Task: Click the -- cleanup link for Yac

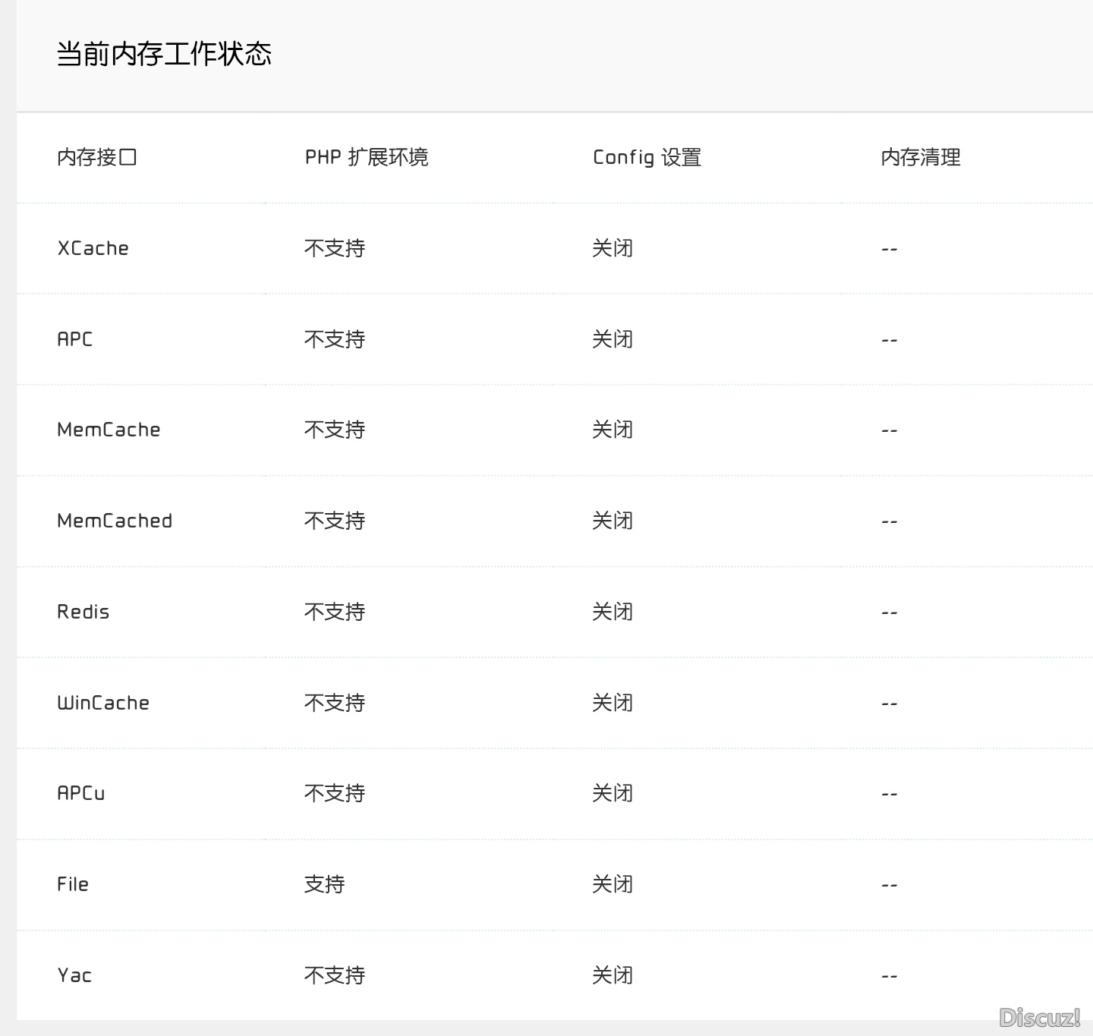Action: (888, 975)
